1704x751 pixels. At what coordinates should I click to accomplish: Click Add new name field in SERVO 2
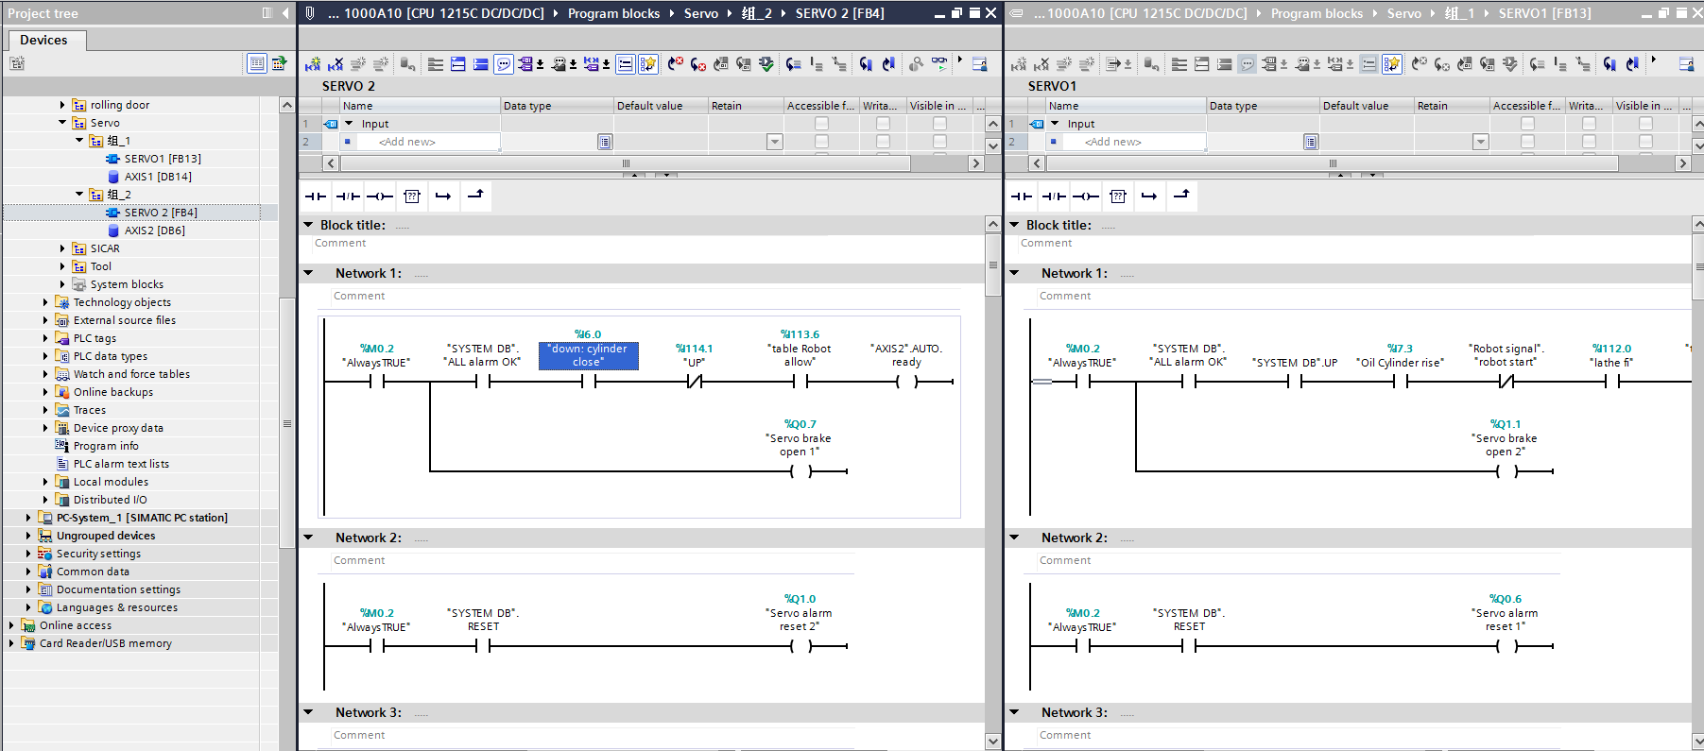[x=420, y=142]
